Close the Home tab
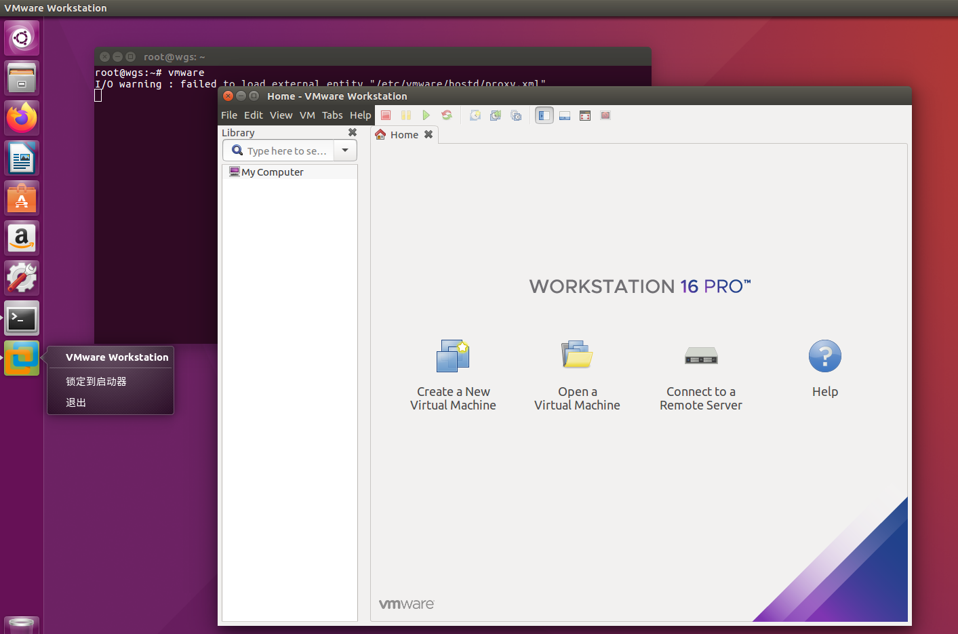958x634 pixels. pos(428,134)
